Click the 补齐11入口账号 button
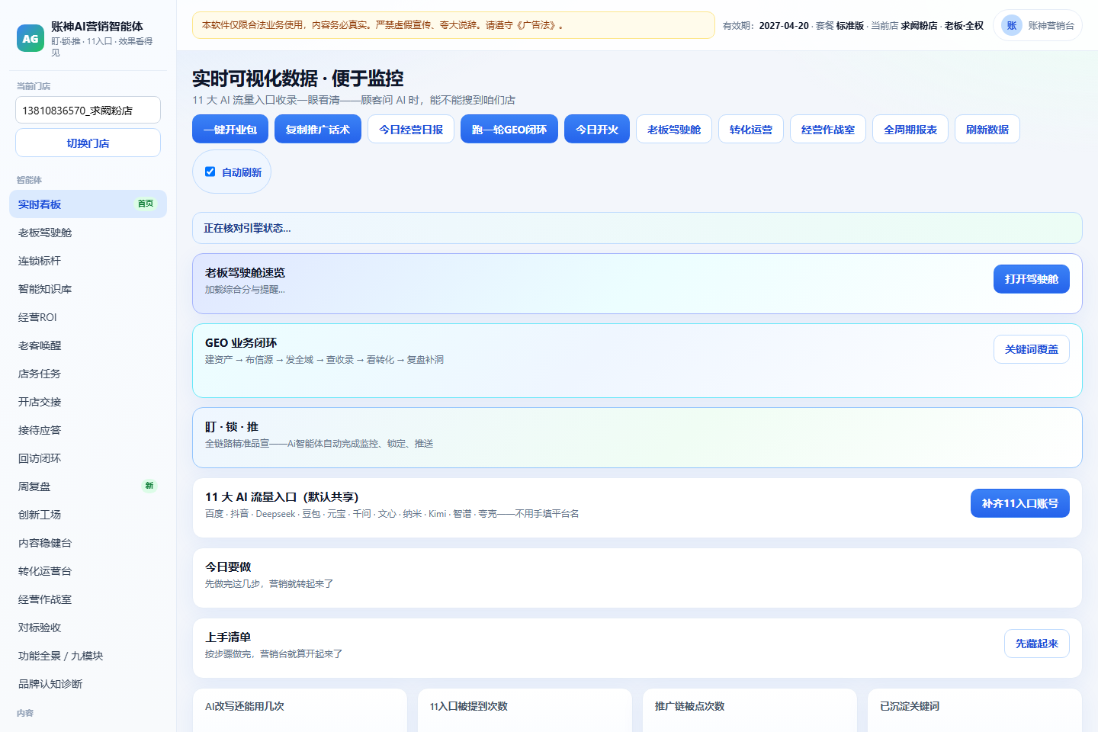Screen dimensions: 1098x732 pos(1020,503)
